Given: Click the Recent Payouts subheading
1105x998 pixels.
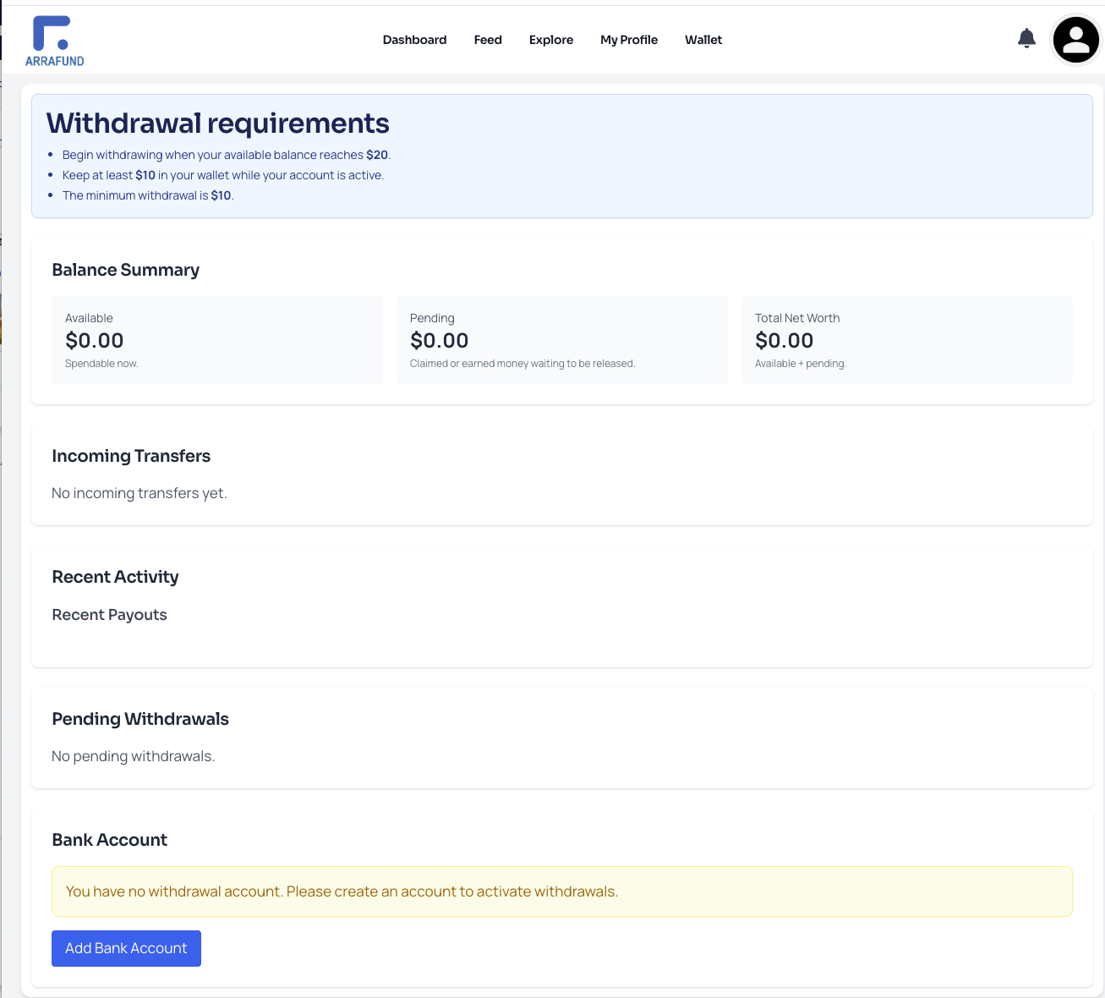Looking at the screenshot, I should coord(110,615).
